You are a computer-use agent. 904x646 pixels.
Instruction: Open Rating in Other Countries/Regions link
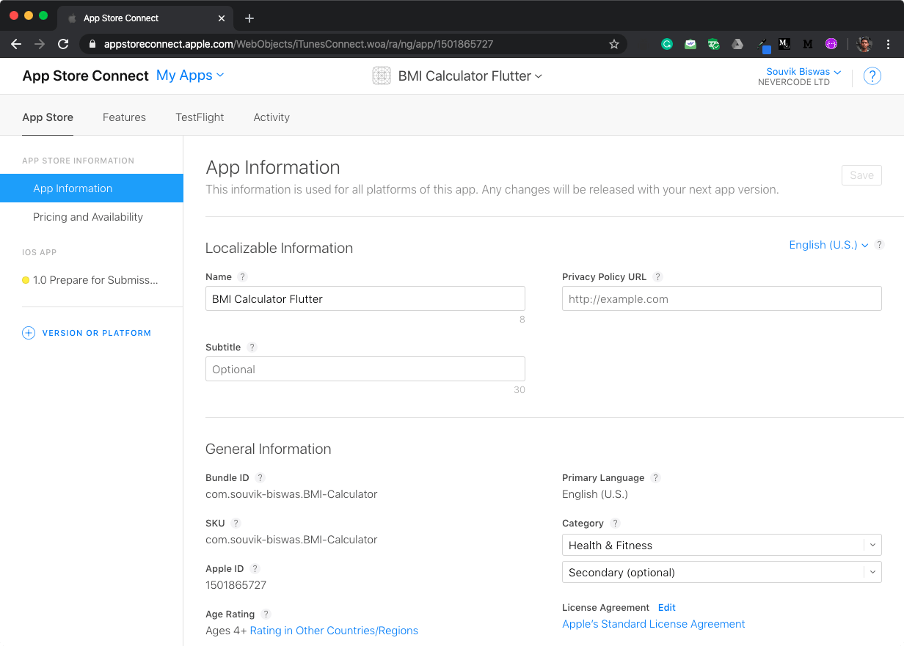tap(334, 631)
